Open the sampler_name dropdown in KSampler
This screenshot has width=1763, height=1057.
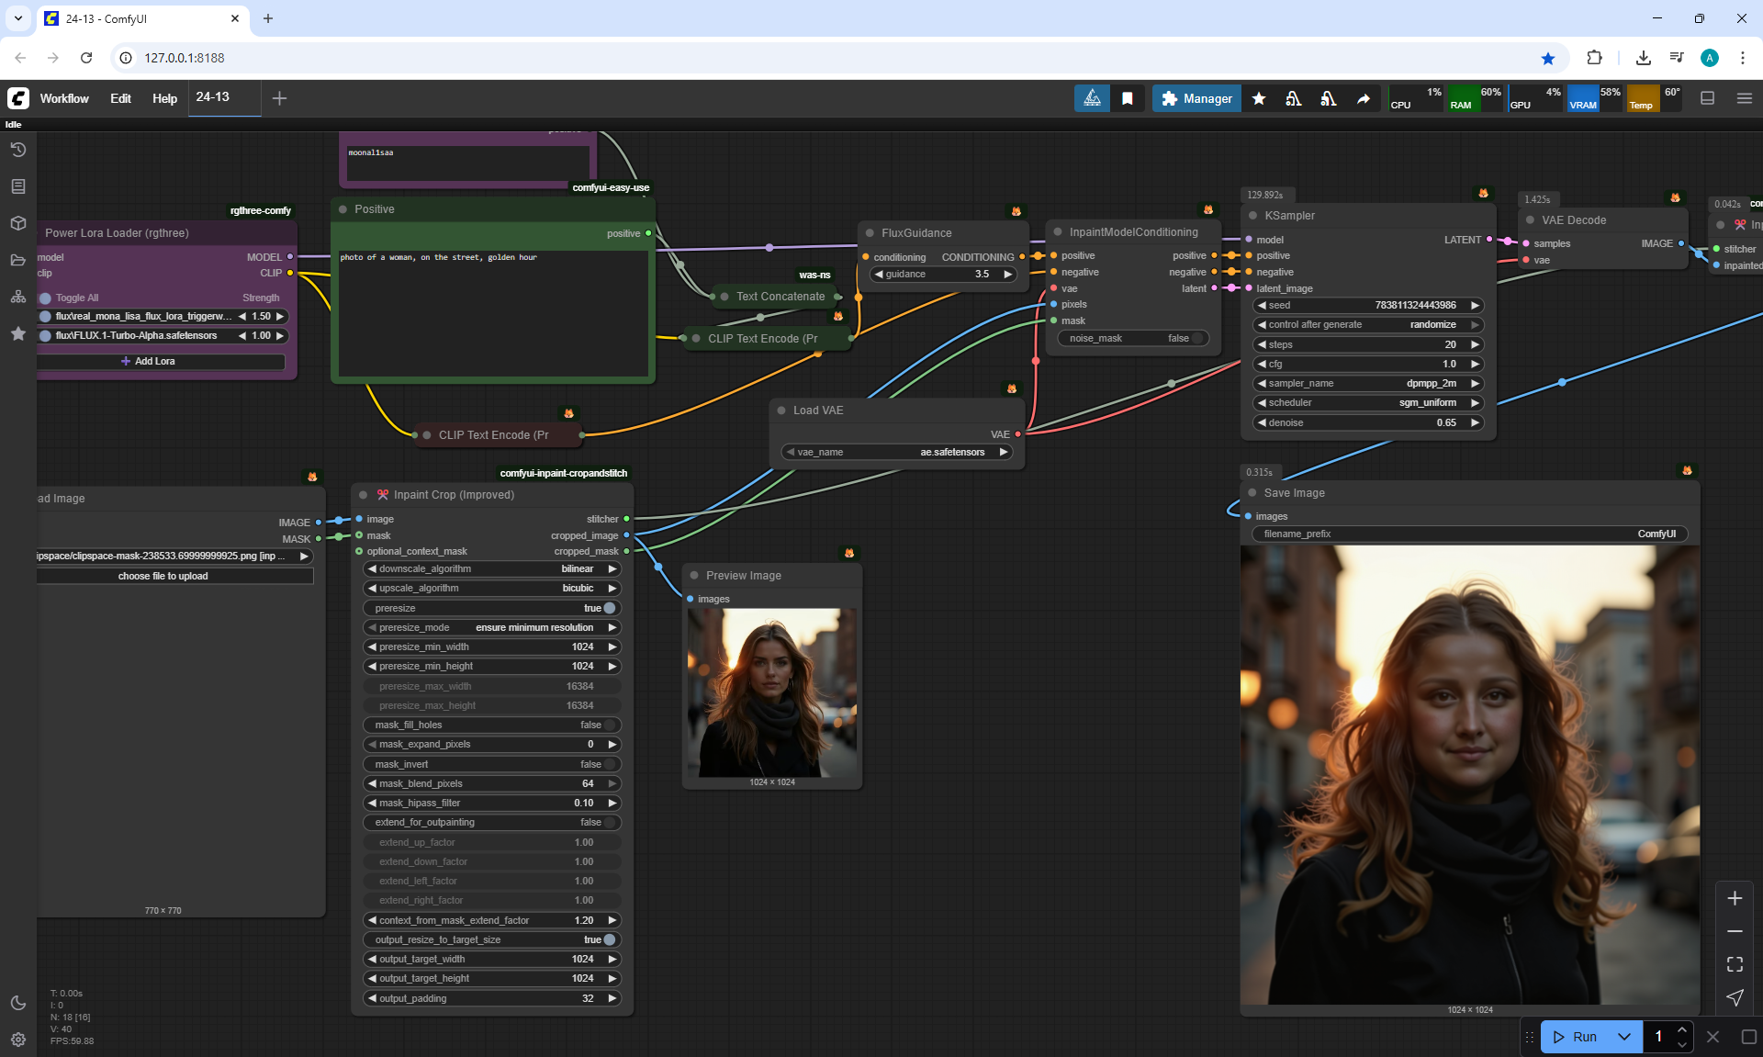(x=1367, y=383)
